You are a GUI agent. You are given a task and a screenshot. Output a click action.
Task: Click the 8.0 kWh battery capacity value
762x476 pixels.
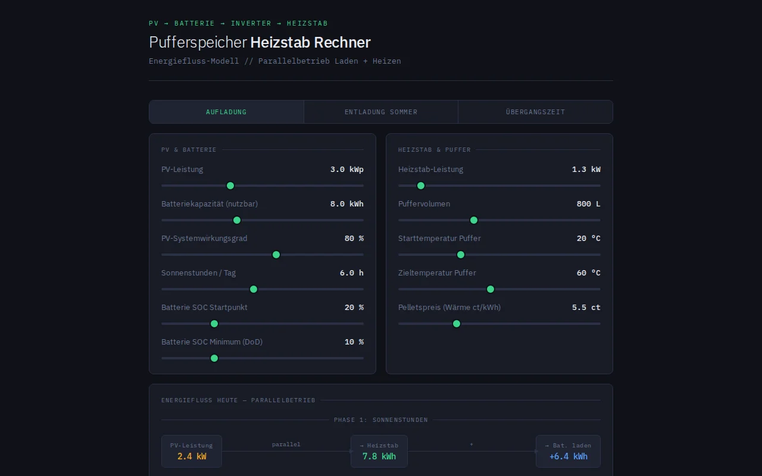[x=347, y=204]
